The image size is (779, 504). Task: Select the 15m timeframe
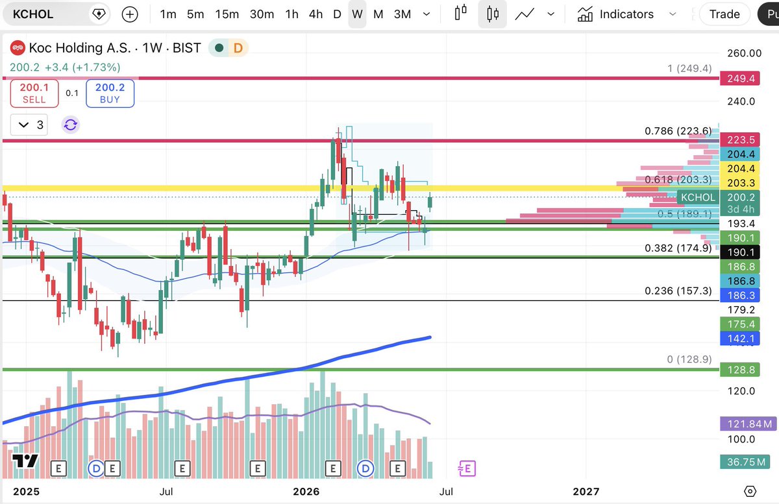coord(227,14)
